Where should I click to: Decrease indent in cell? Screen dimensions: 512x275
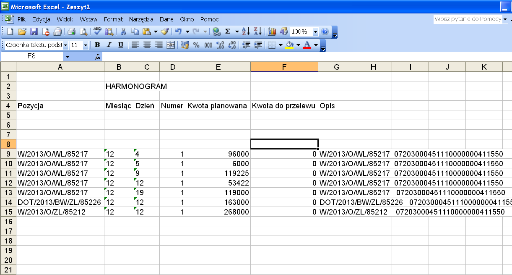coord(247,45)
